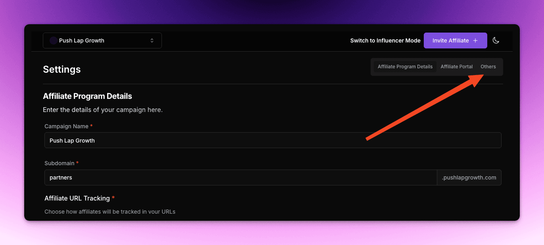Click the round workspace avatar icon
This screenshot has height=245, width=544.
[53, 41]
